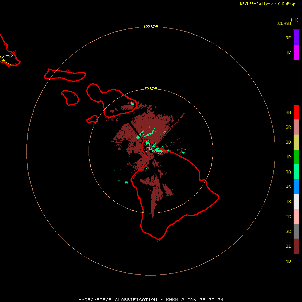This screenshot has width=302, height=302.
Task: Pick the RA bright green swatch
Action: [296, 172]
